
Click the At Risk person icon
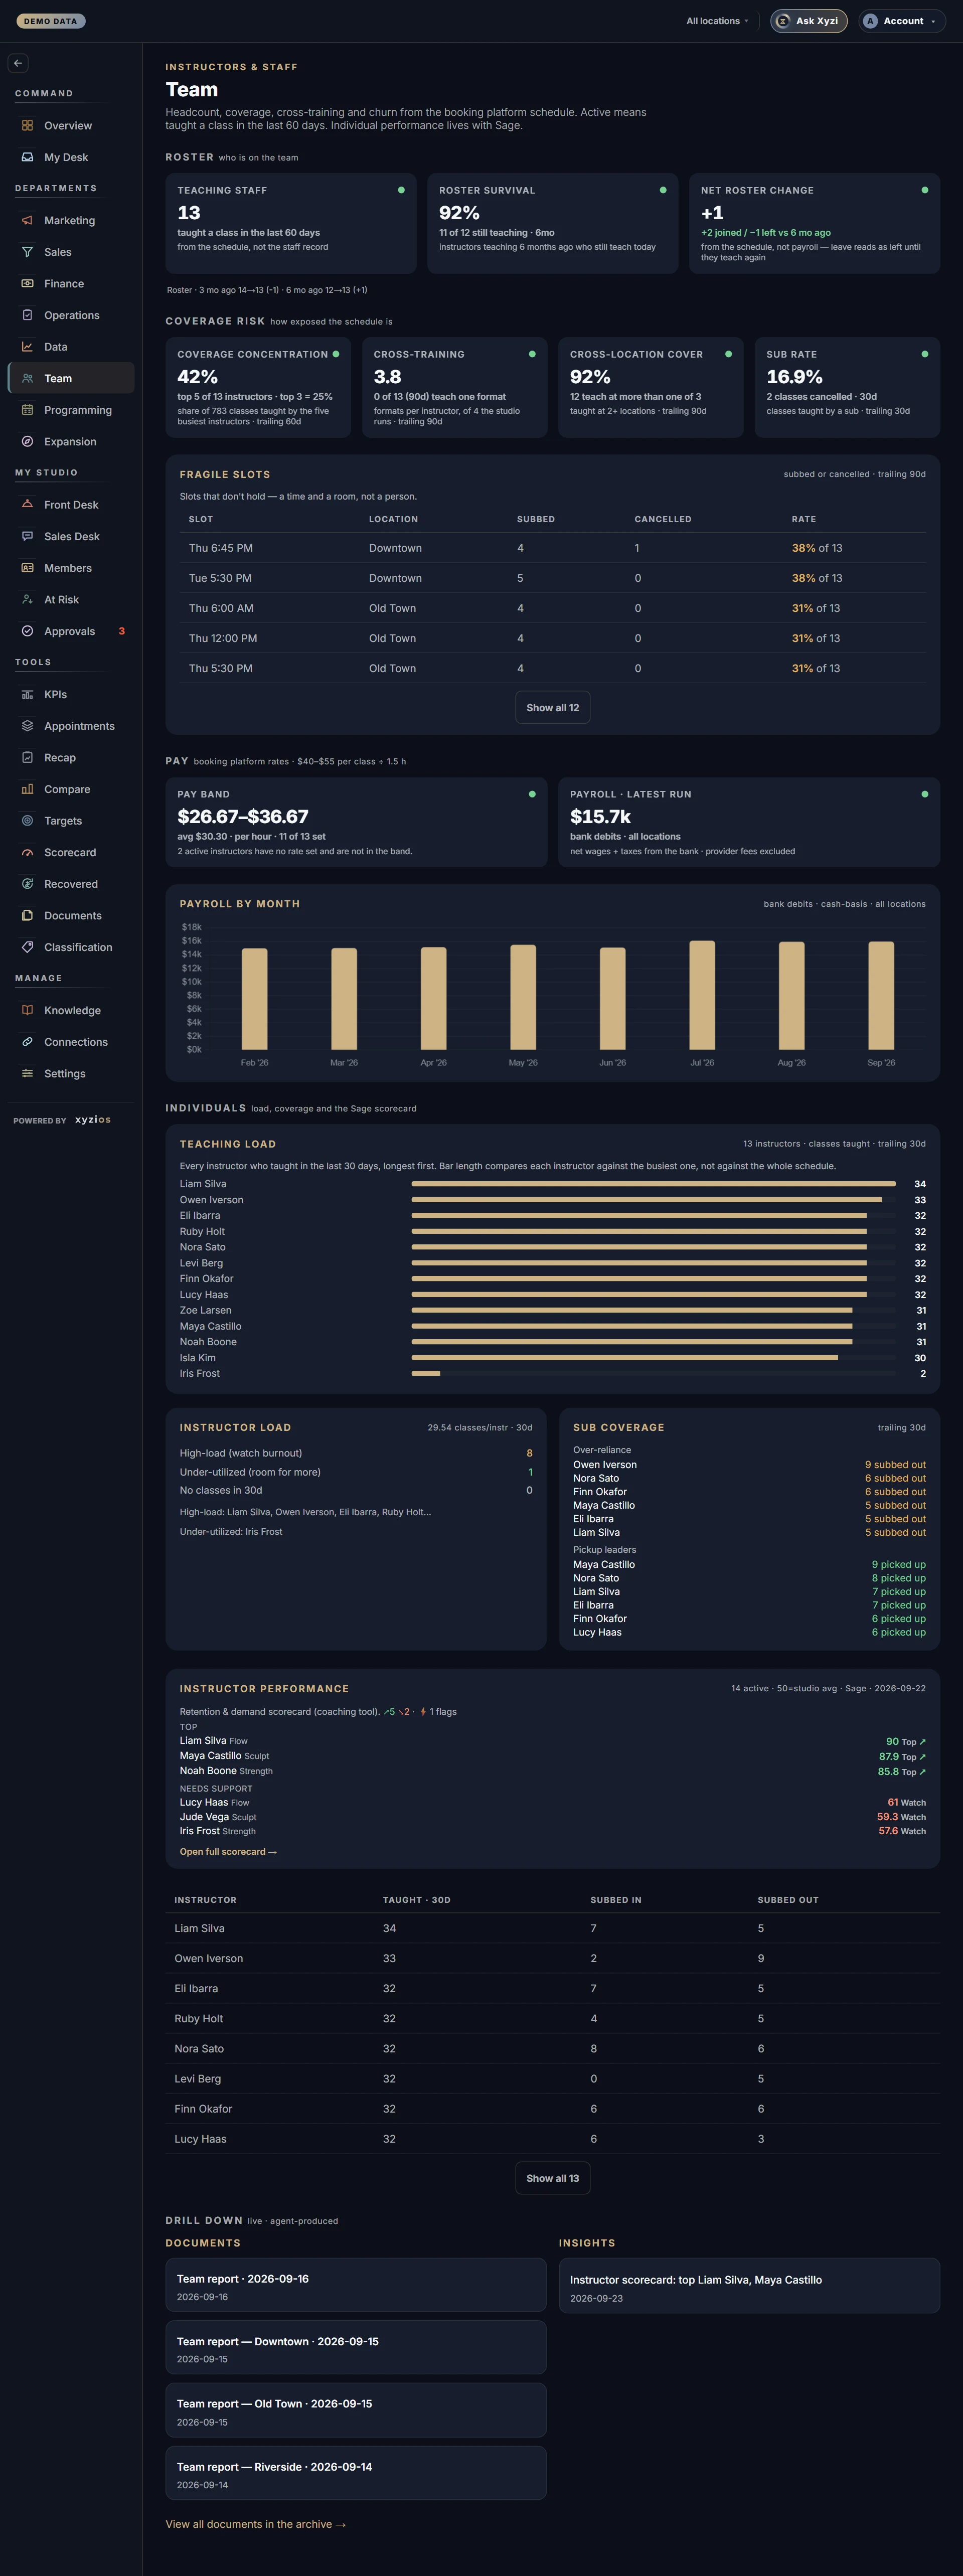(27, 600)
